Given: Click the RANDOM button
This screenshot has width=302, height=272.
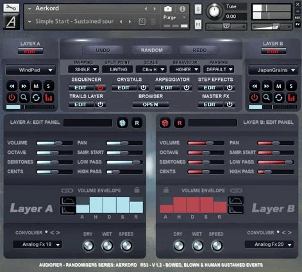Looking at the screenshot, I should point(152,50).
